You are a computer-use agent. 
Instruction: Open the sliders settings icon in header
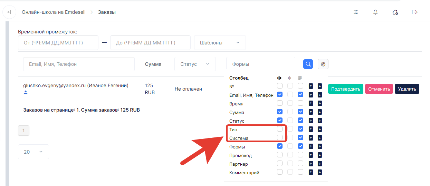[356, 12]
